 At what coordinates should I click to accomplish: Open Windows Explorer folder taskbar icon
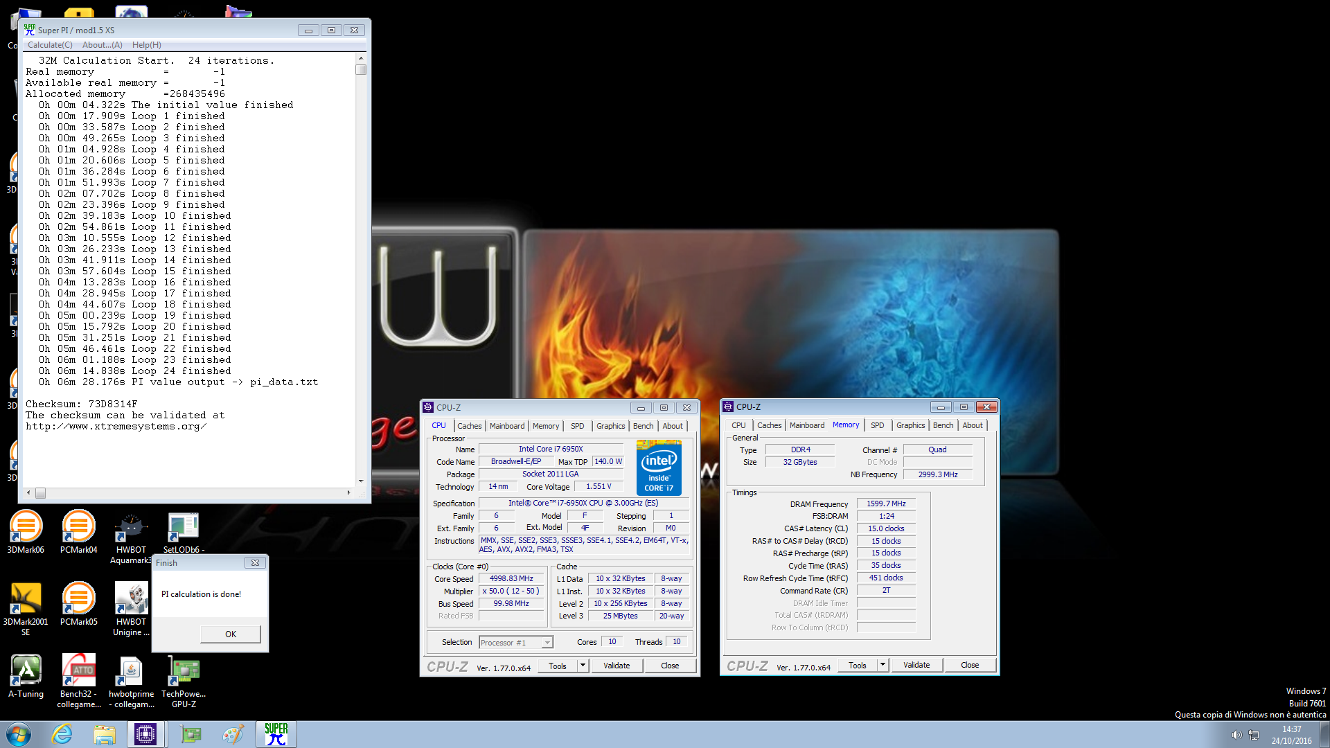tap(105, 734)
